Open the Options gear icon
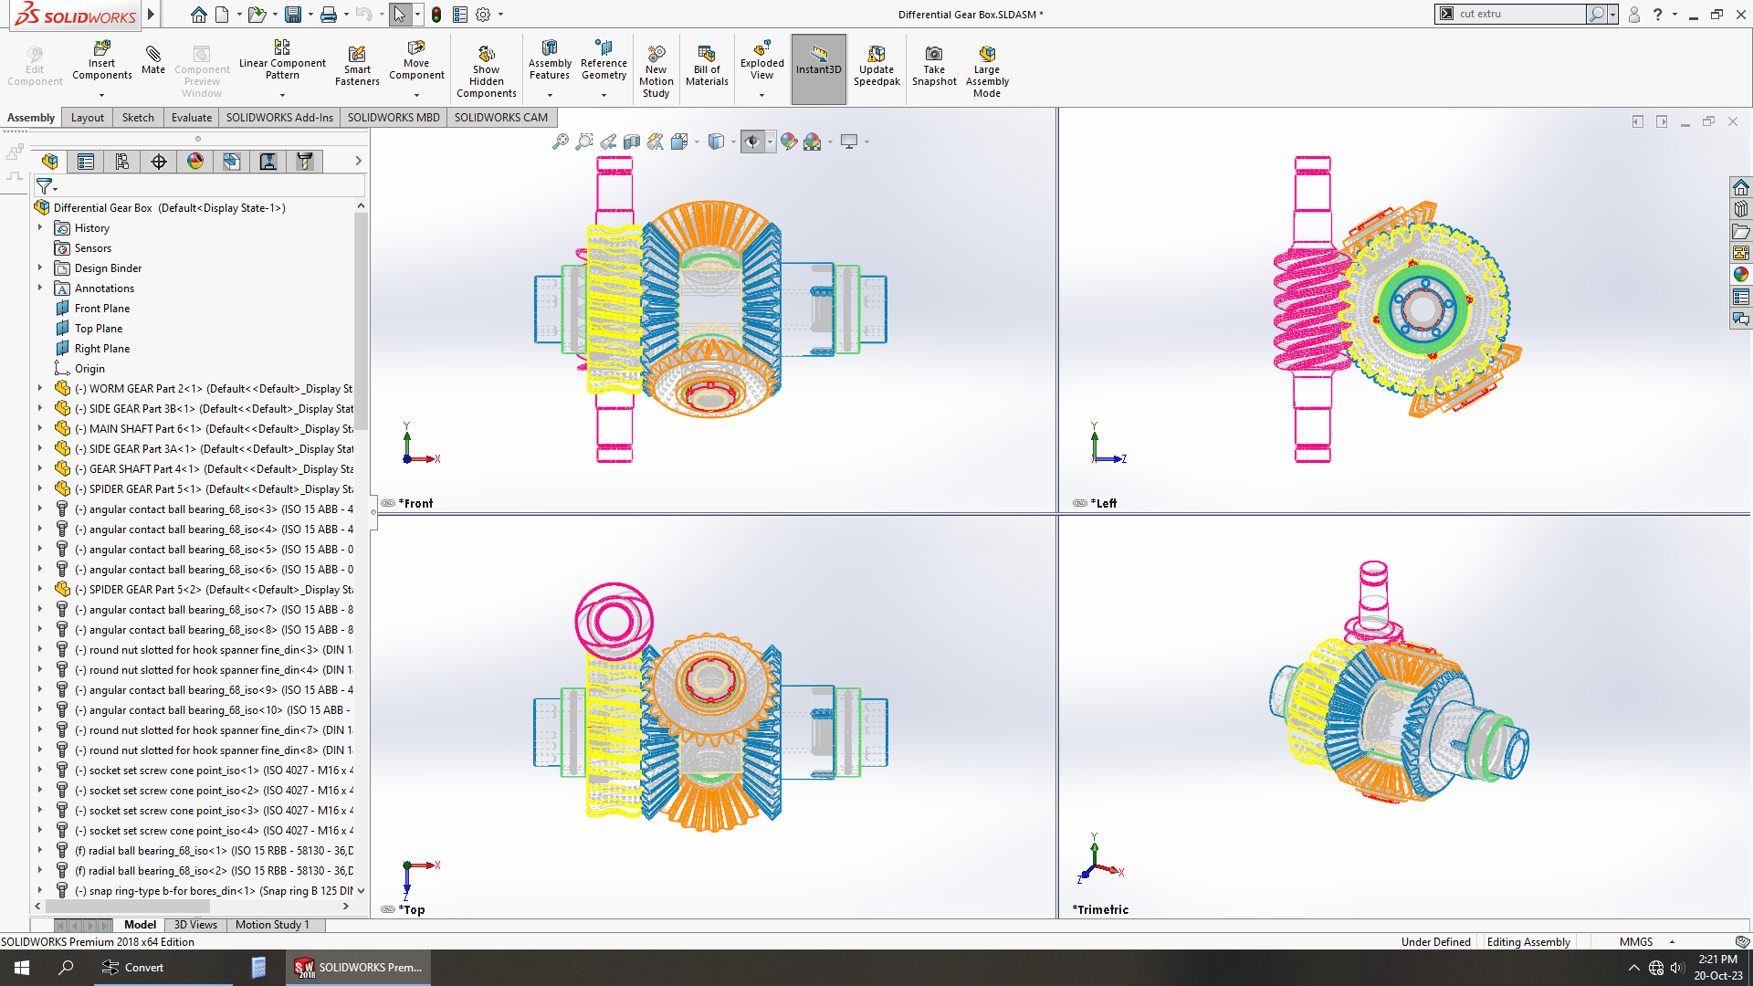This screenshot has height=986, width=1753. click(483, 15)
